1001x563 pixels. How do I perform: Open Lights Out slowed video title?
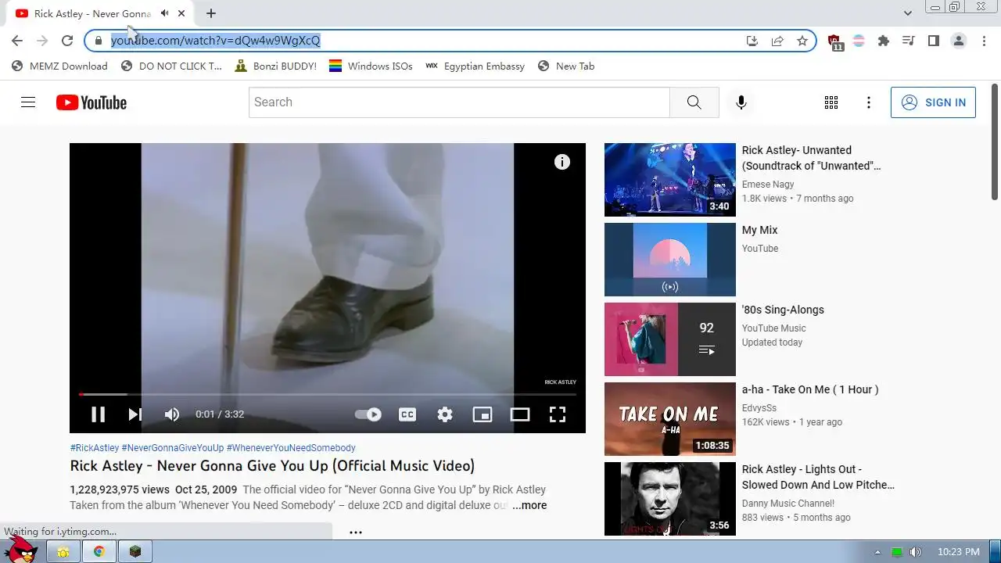coord(818,477)
